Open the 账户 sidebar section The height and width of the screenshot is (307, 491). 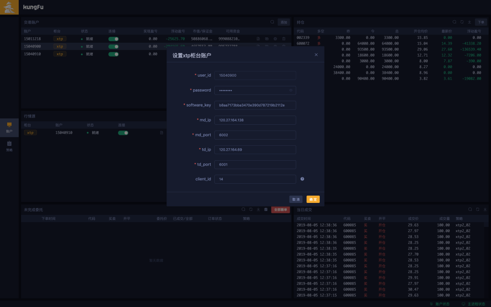pos(9,128)
